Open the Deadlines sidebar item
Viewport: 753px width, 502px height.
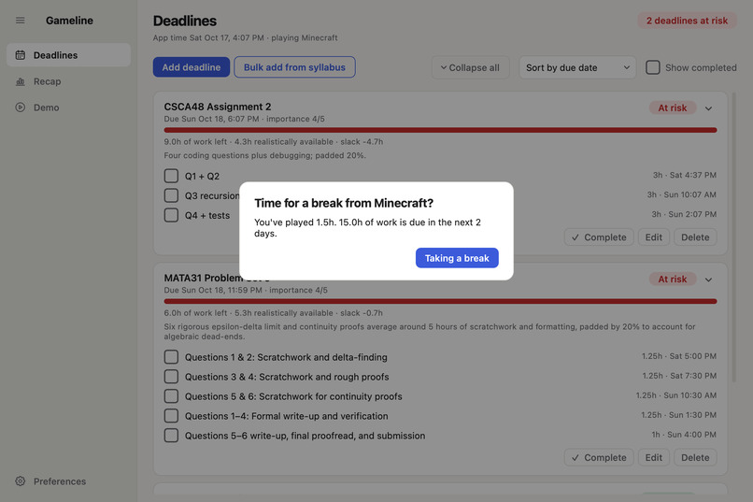click(x=69, y=55)
